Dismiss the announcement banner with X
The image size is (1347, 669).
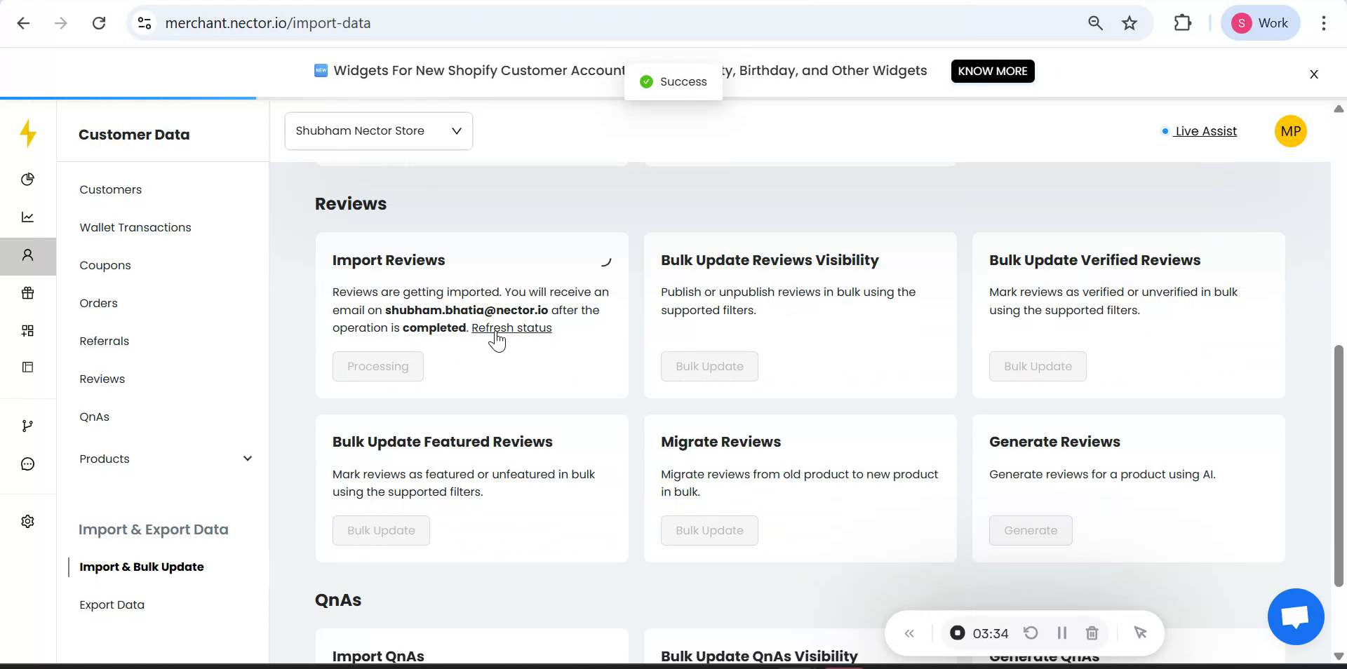click(1314, 74)
